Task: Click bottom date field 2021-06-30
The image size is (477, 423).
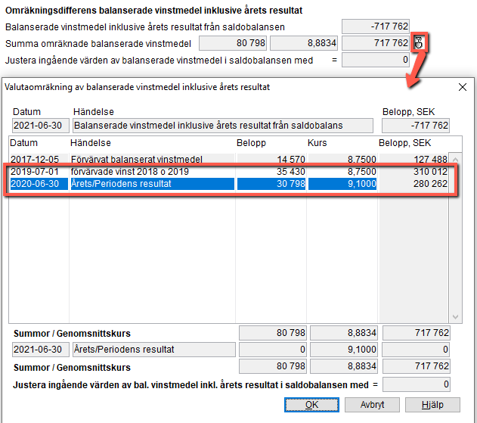Action: (x=41, y=350)
